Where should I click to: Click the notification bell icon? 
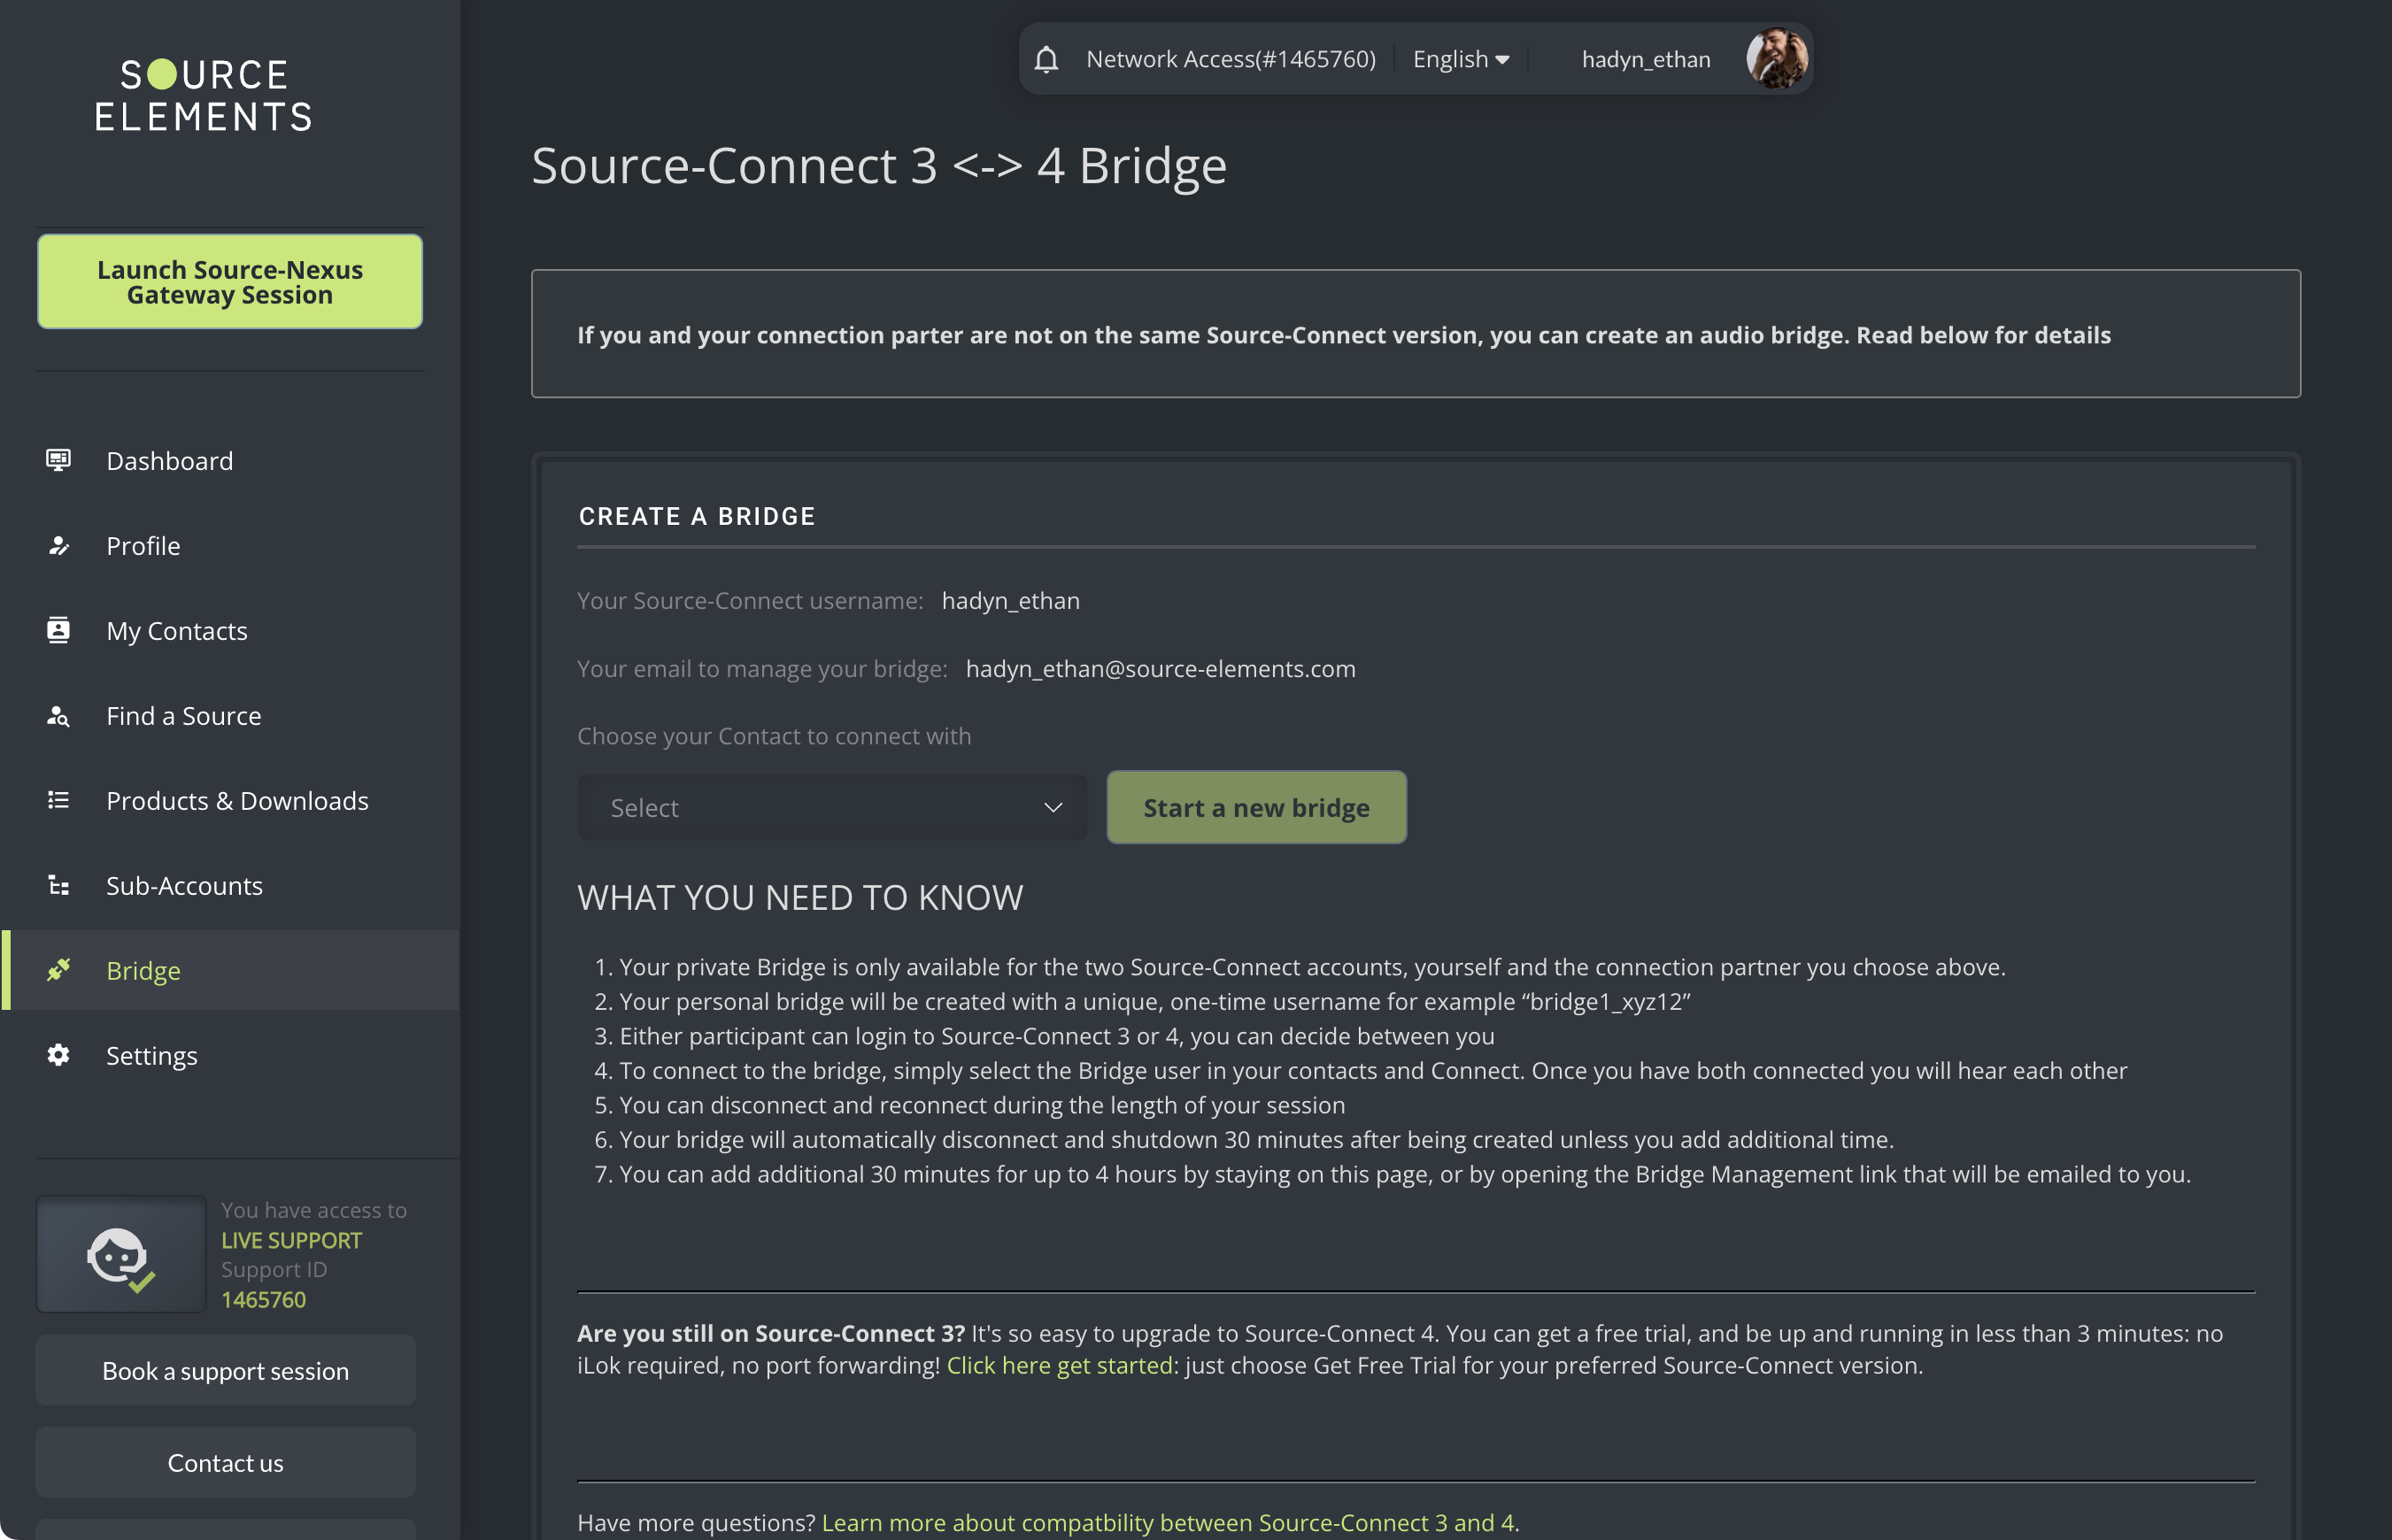pos(1046,60)
